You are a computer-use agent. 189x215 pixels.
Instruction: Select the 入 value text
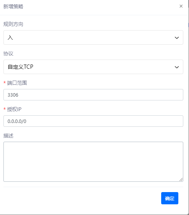[x=10, y=37]
